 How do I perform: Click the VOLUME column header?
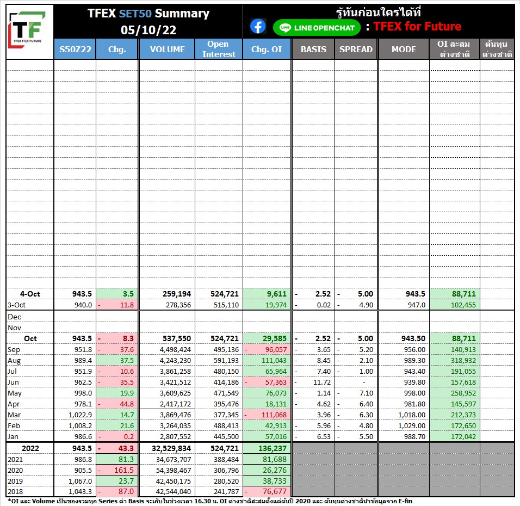(167, 49)
